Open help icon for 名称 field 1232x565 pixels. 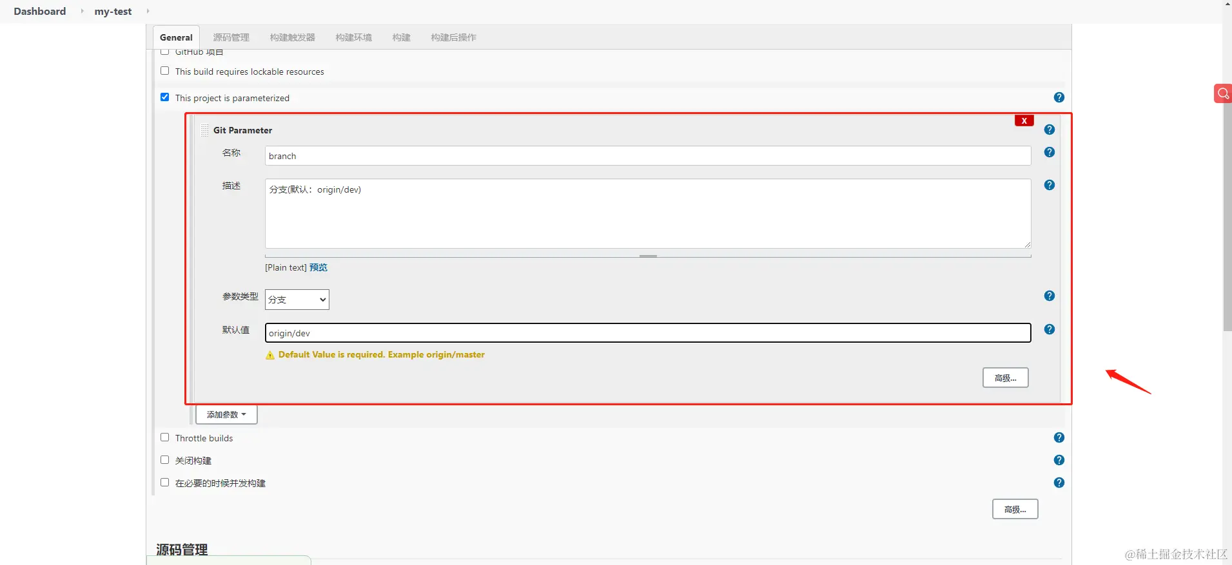(1049, 152)
